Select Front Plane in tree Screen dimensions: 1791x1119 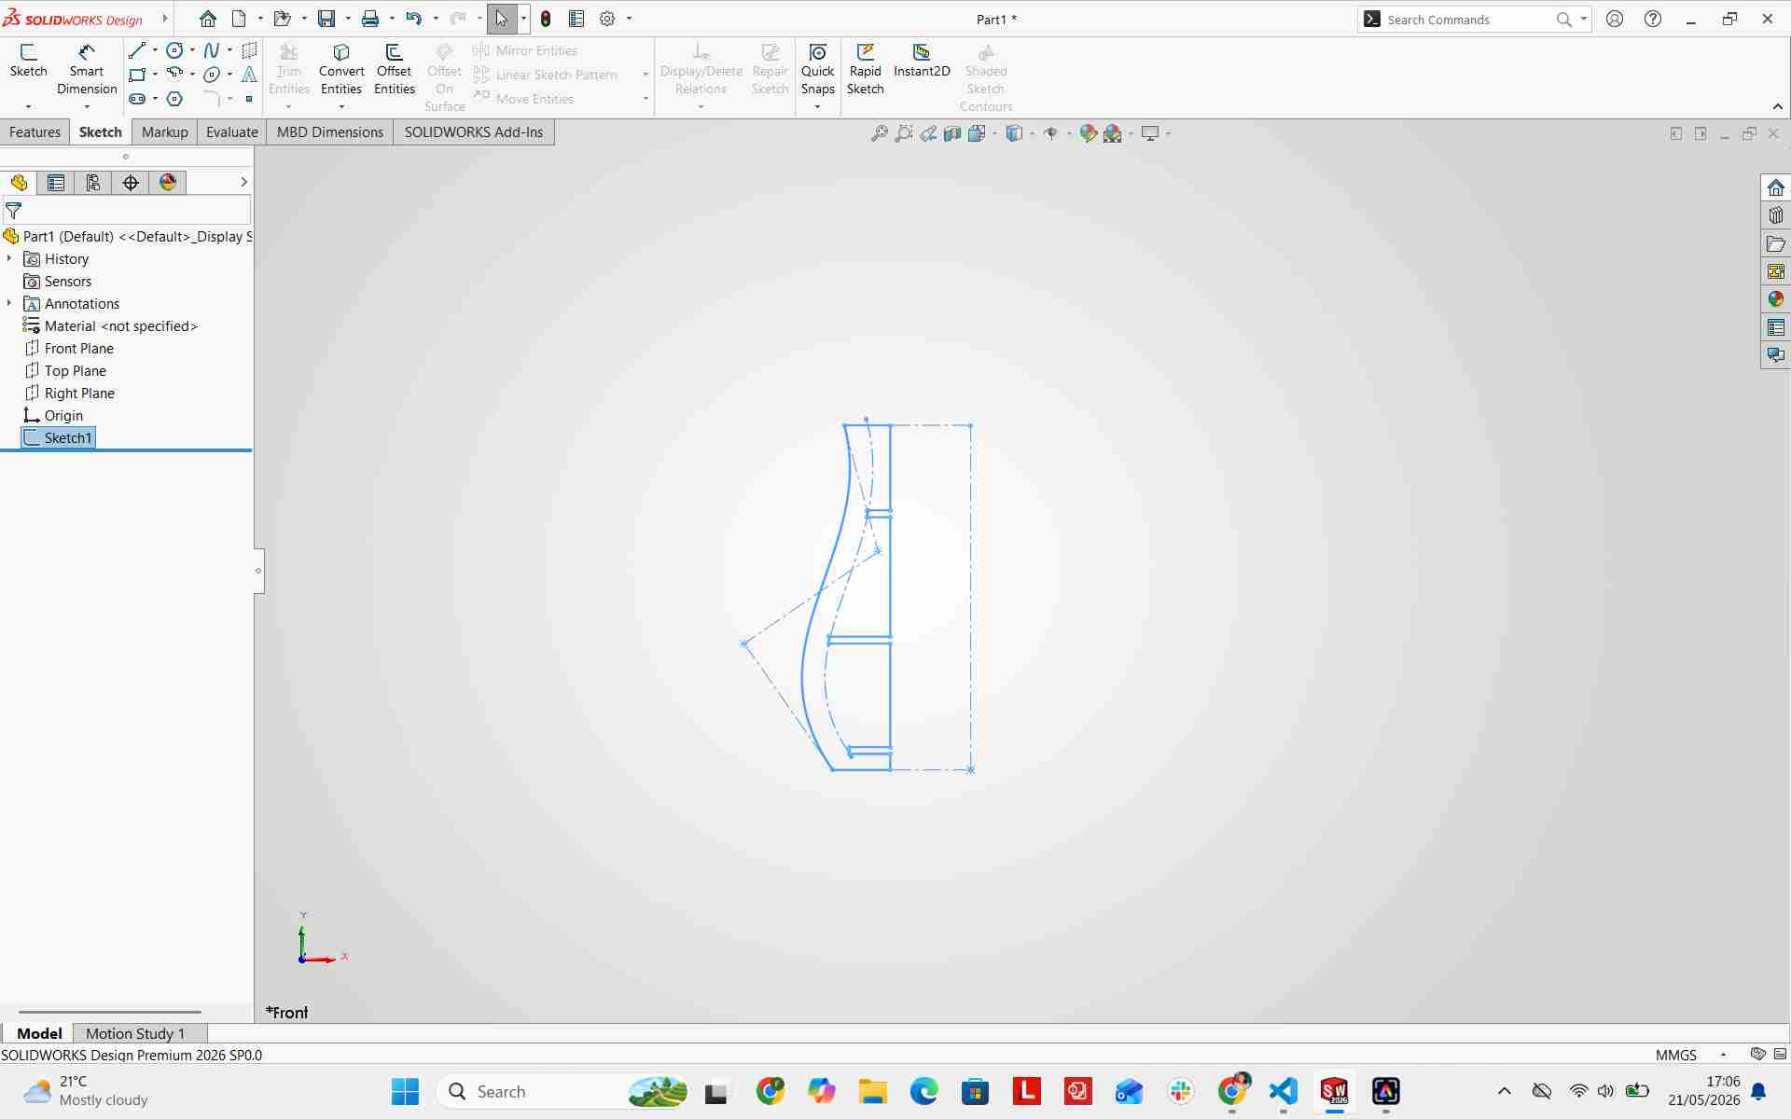pos(69,349)
